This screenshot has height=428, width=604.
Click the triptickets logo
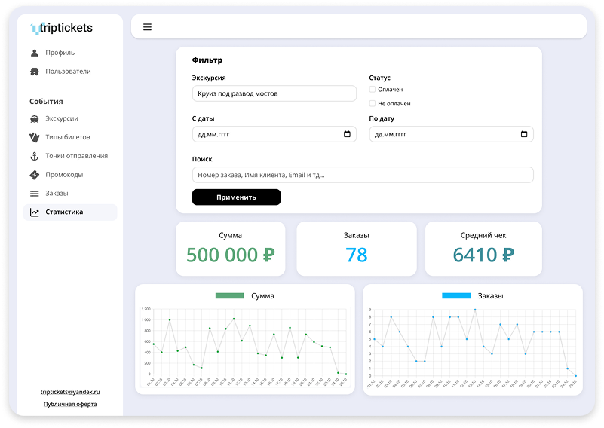62,28
